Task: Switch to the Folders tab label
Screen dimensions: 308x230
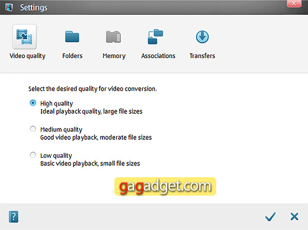Action: click(72, 56)
